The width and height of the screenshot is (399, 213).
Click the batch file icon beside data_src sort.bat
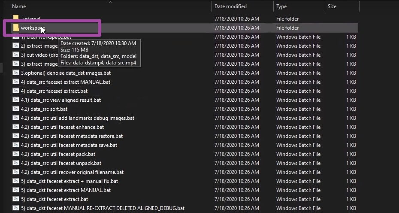click(x=16, y=109)
